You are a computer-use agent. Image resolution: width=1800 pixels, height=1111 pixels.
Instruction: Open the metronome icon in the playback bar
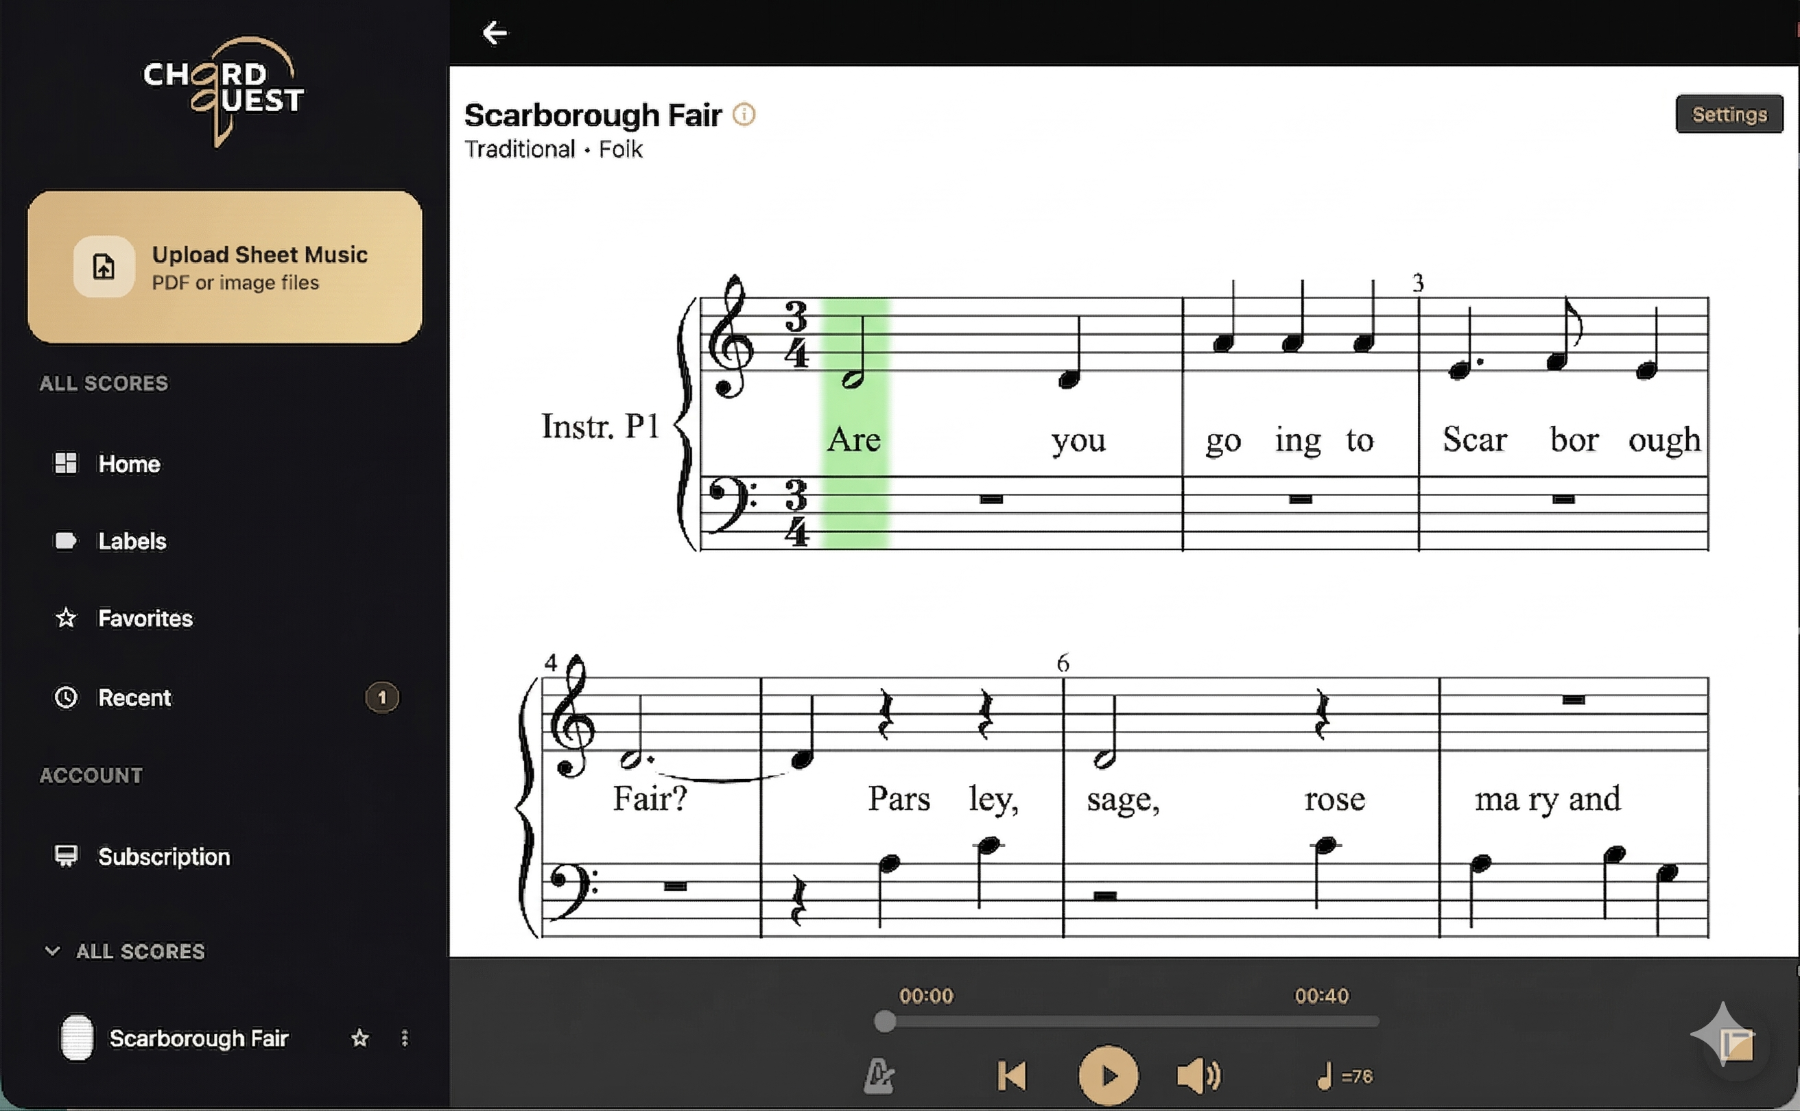click(879, 1075)
